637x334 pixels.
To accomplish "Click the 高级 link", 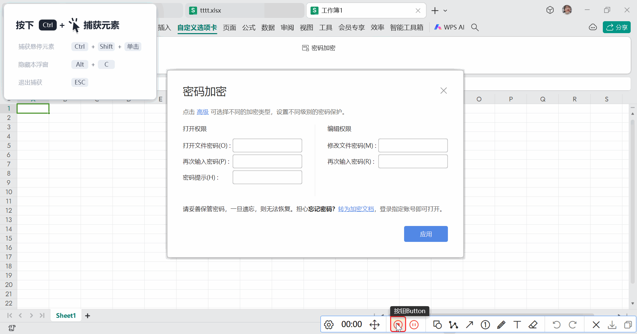I will point(202,112).
